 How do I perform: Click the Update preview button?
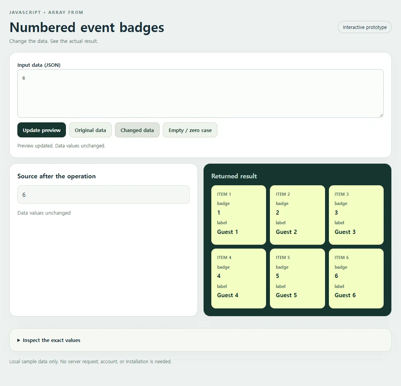(x=42, y=130)
